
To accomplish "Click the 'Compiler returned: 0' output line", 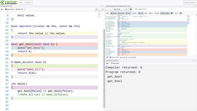I will 124,68.
